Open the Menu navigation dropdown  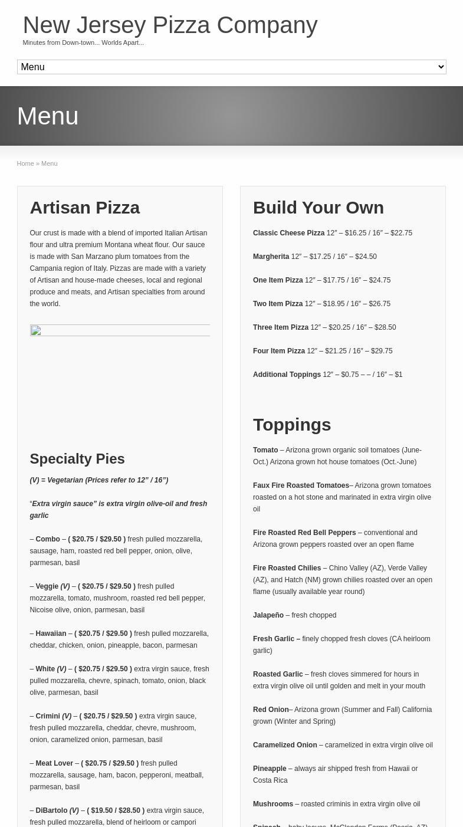231,67
